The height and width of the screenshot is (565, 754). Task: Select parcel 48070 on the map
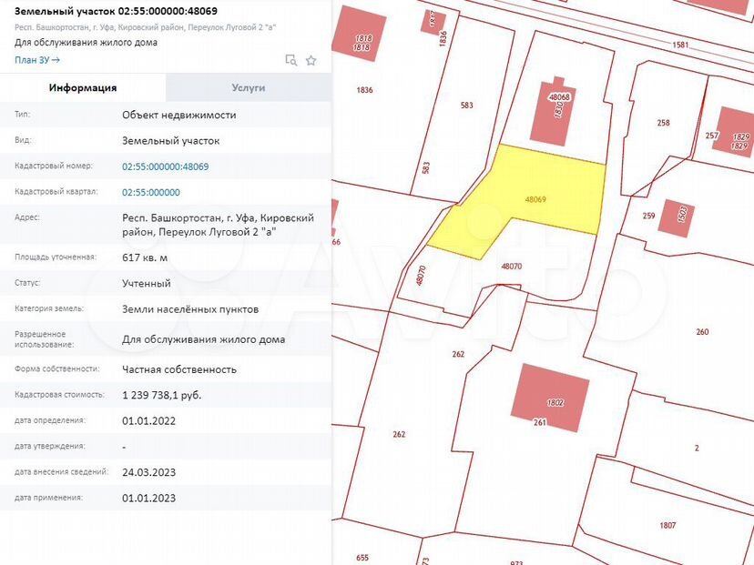tap(511, 267)
